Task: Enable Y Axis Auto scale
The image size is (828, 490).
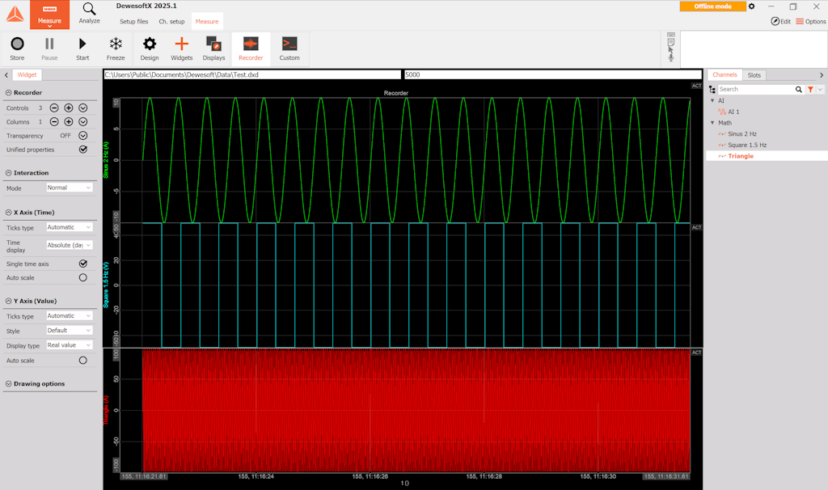Action: coord(83,360)
